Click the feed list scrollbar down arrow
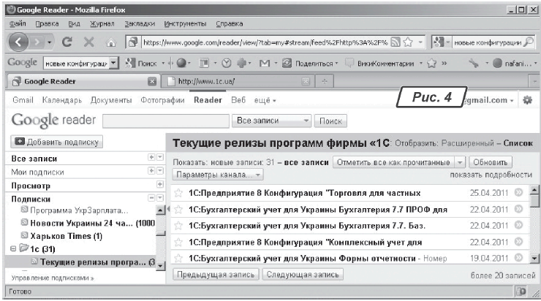This screenshot has width=541, height=301. pos(534,259)
